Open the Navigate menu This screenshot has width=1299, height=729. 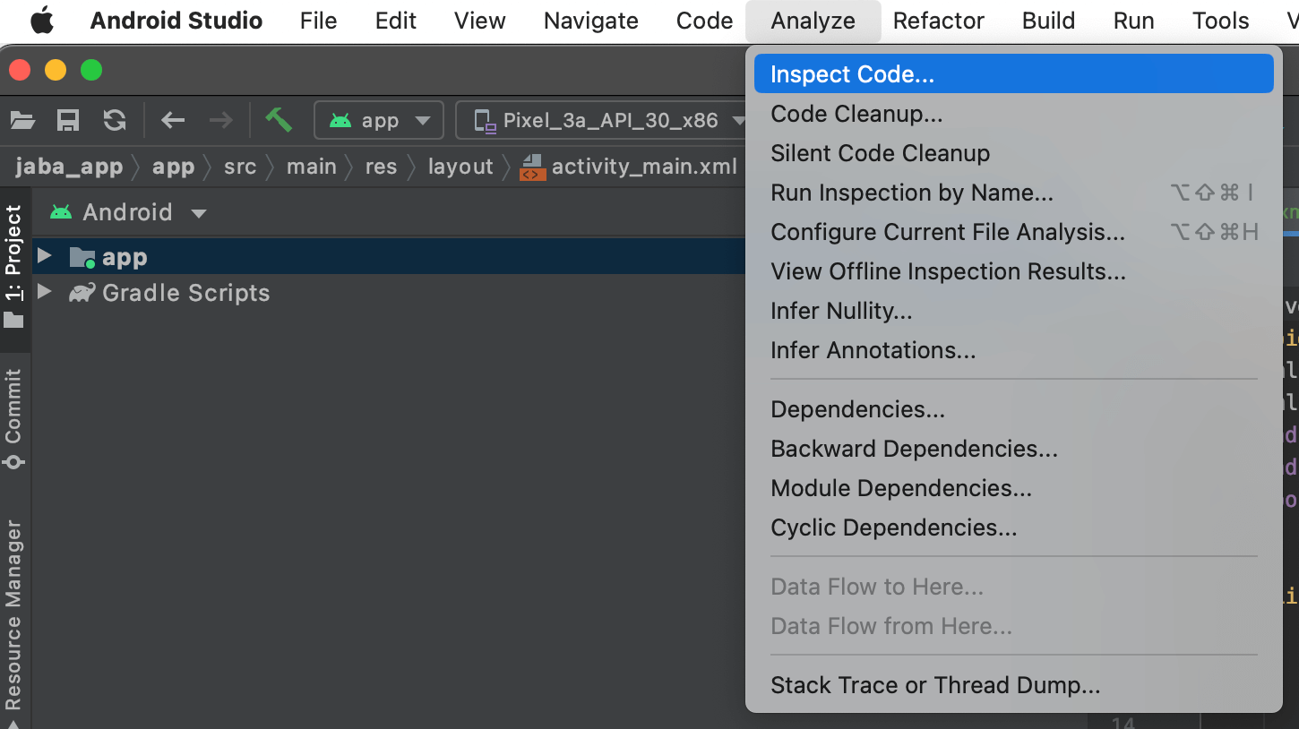pyautogui.click(x=591, y=21)
